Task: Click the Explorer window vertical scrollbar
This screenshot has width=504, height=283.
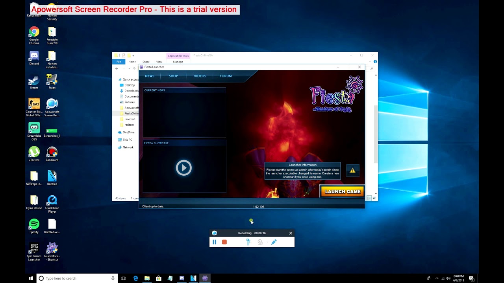Action: coord(376,134)
